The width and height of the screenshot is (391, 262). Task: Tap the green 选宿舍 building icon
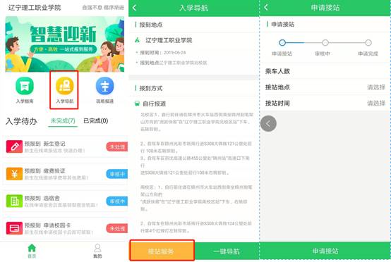pos(14,201)
